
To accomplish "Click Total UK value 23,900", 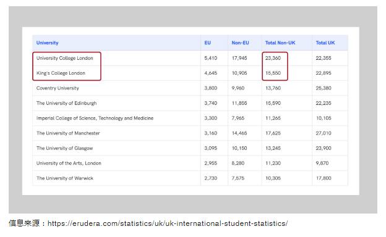I will [x=324, y=148].
